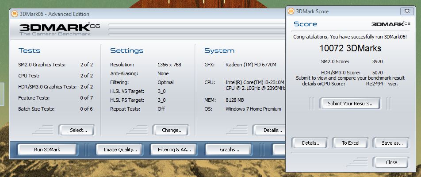
Task: Open the Image Quality... tool
Action: pyautogui.click(x=120, y=150)
